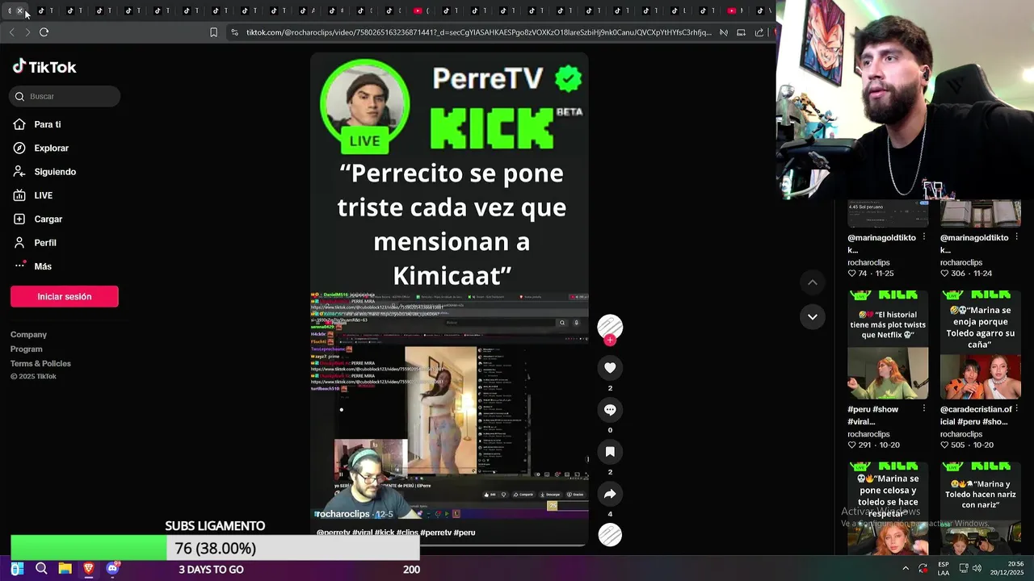Image resolution: width=1034 pixels, height=581 pixels.
Task: View site information icon beside URL
Action: coord(234,32)
